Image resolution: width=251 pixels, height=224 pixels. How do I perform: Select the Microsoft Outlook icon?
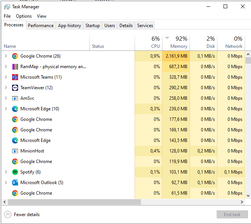pos(15,183)
